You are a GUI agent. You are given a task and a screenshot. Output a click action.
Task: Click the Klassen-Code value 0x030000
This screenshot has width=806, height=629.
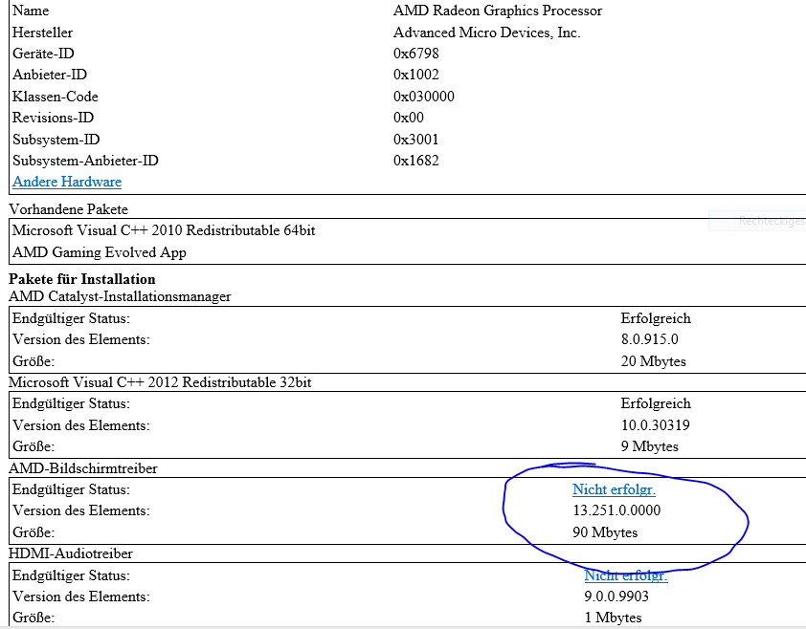click(x=423, y=97)
